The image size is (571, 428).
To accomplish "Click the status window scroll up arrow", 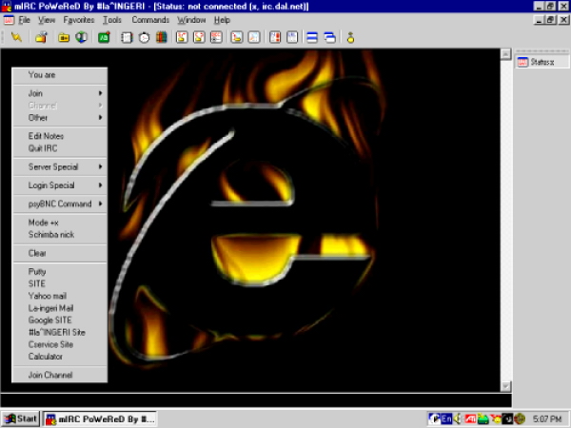I will tap(505, 54).
